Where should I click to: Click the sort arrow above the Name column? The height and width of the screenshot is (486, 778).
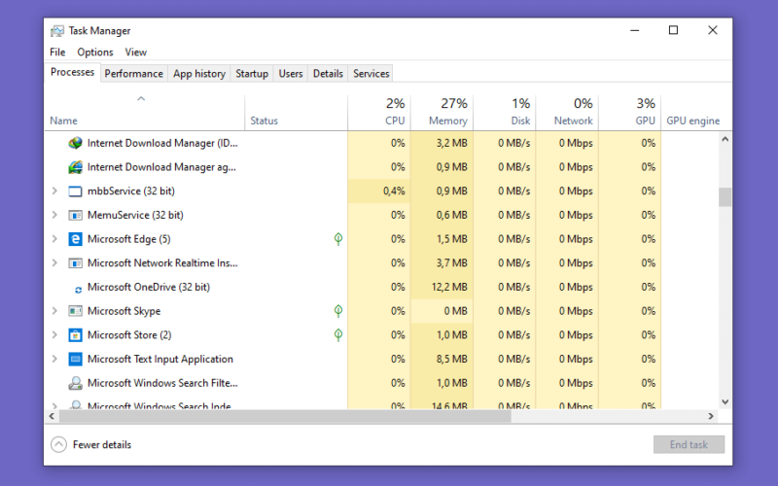(141, 99)
